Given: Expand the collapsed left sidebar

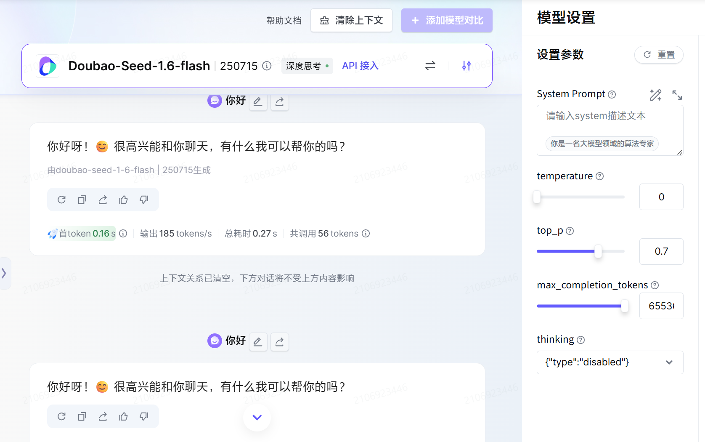Looking at the screenshot, I should click(4, 273).
